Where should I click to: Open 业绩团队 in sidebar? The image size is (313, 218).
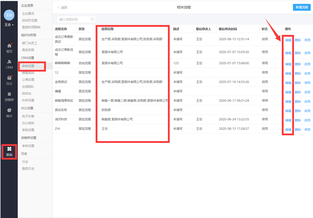(28, 86)
